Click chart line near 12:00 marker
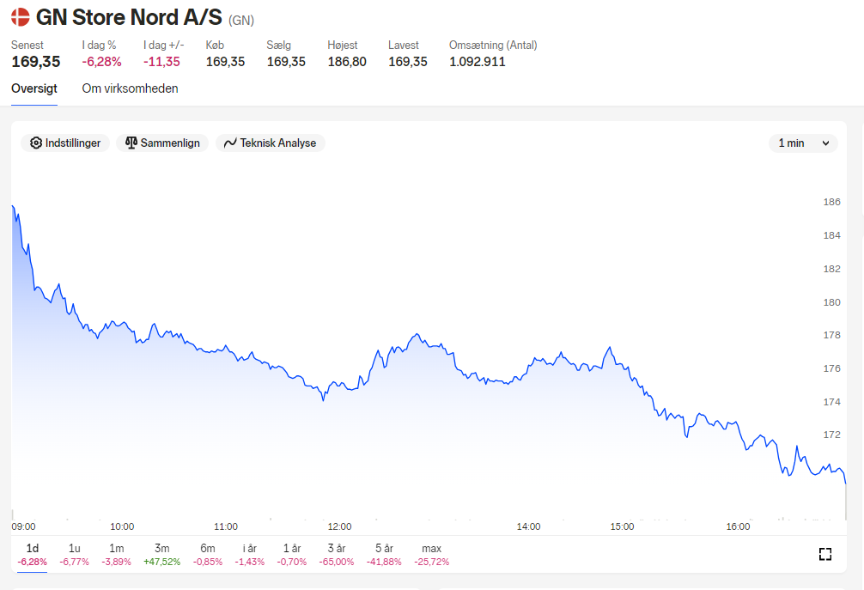This screenshot has height=590, width=864. coord(339,383)
